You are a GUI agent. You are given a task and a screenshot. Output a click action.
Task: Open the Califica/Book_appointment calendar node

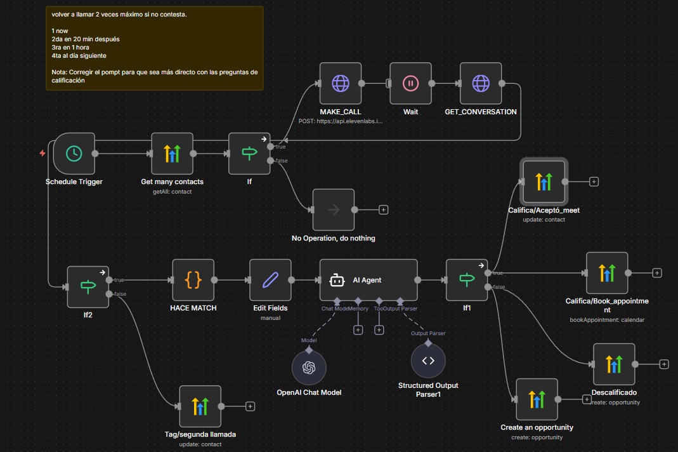pos(606,272)
